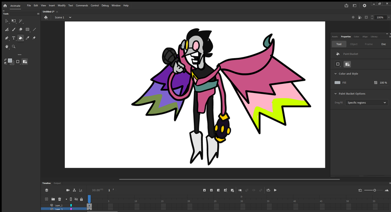Screen dimensions: 391x212
Task: Click the Rotation tool icon above stage
Action: (360, 17)
